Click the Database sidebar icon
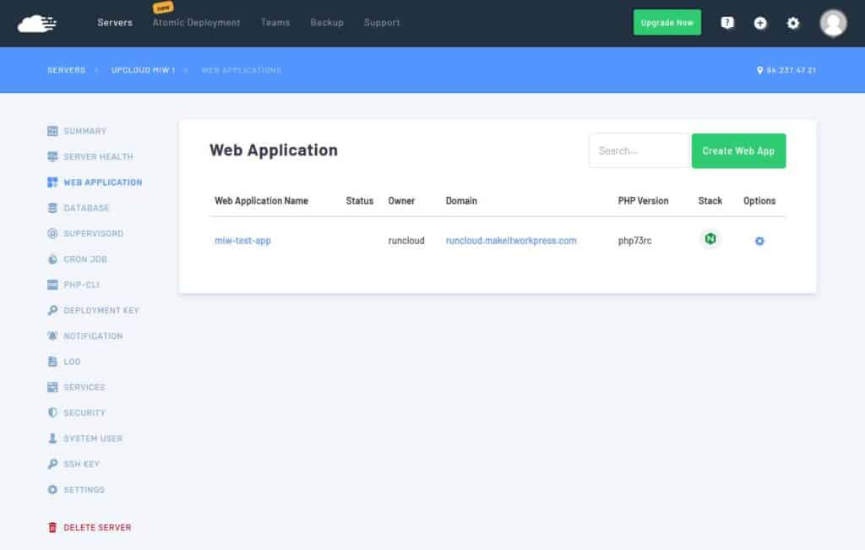 click(x=52, y=208)
